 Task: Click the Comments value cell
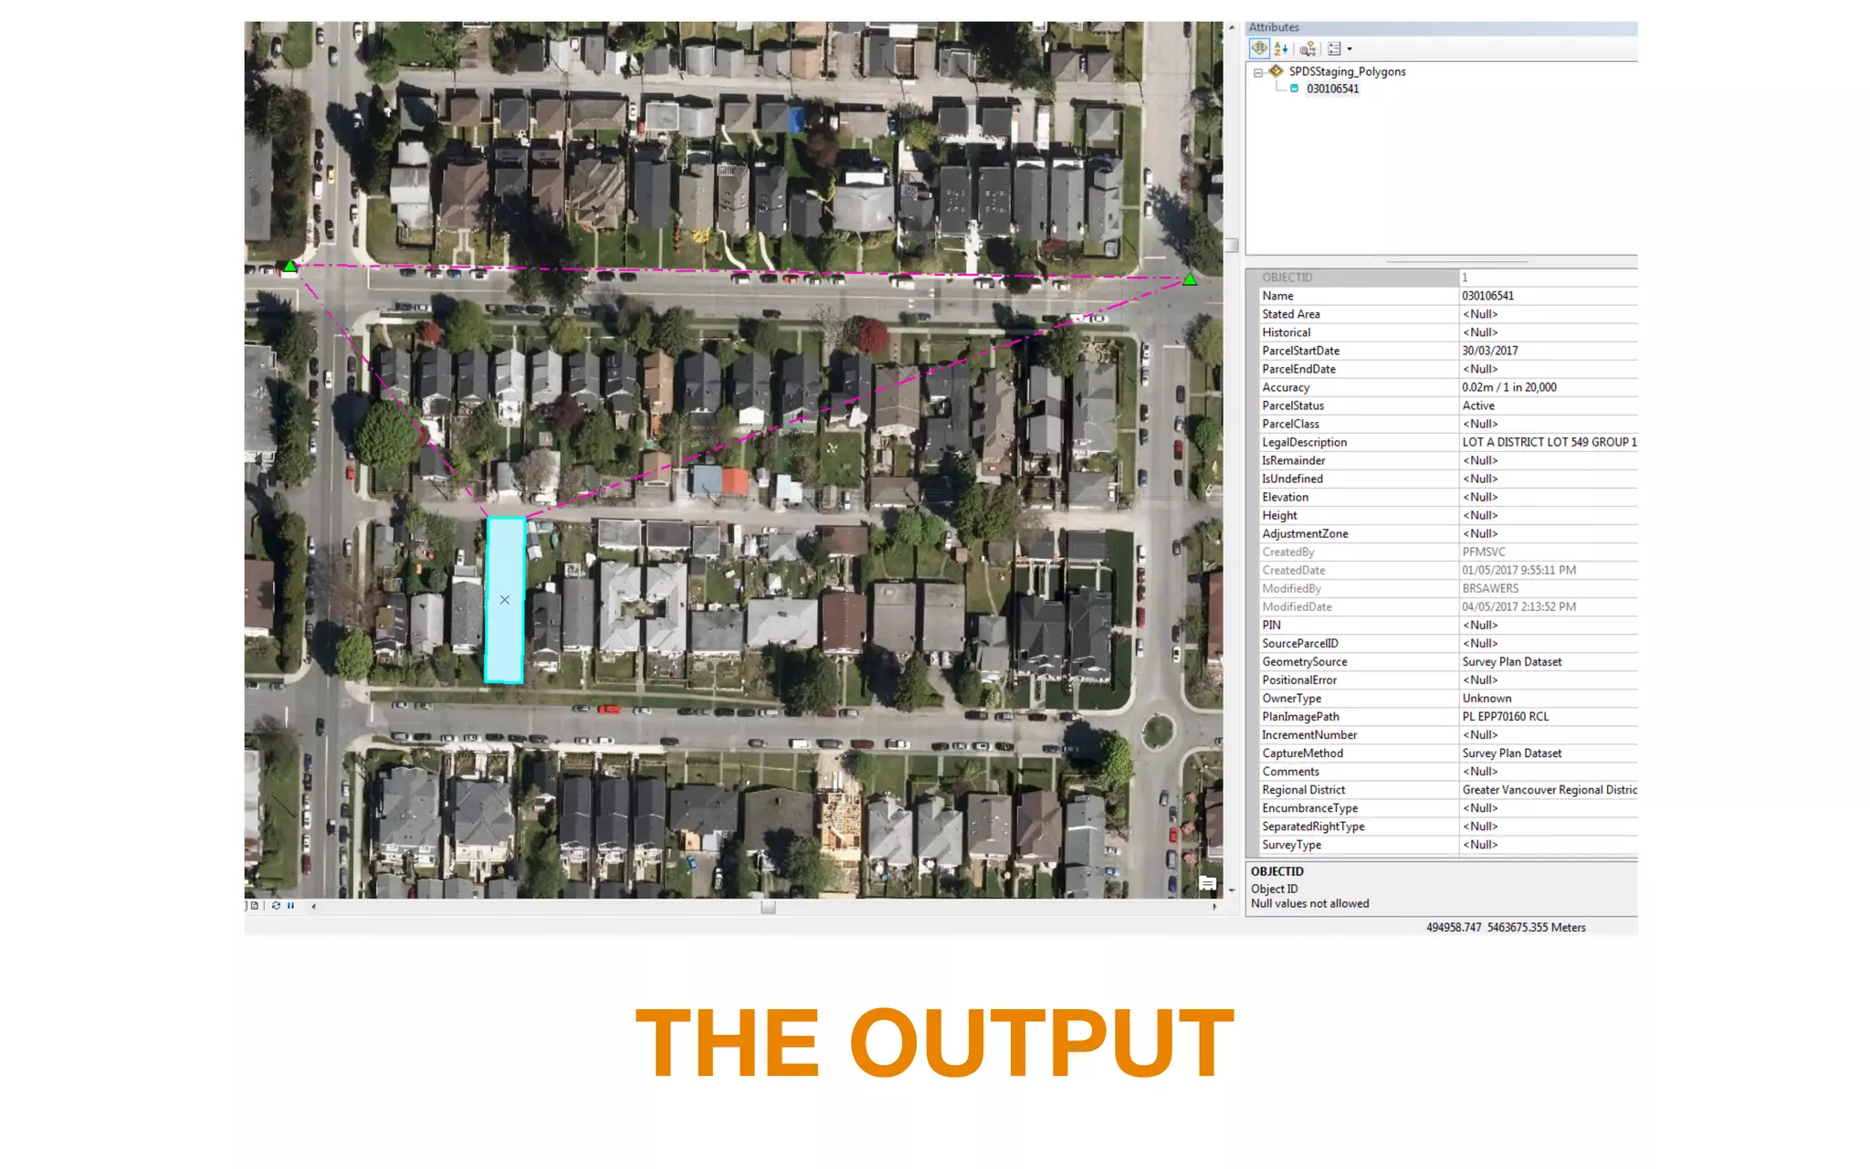pyautogui.click(x=1548, y=771)
